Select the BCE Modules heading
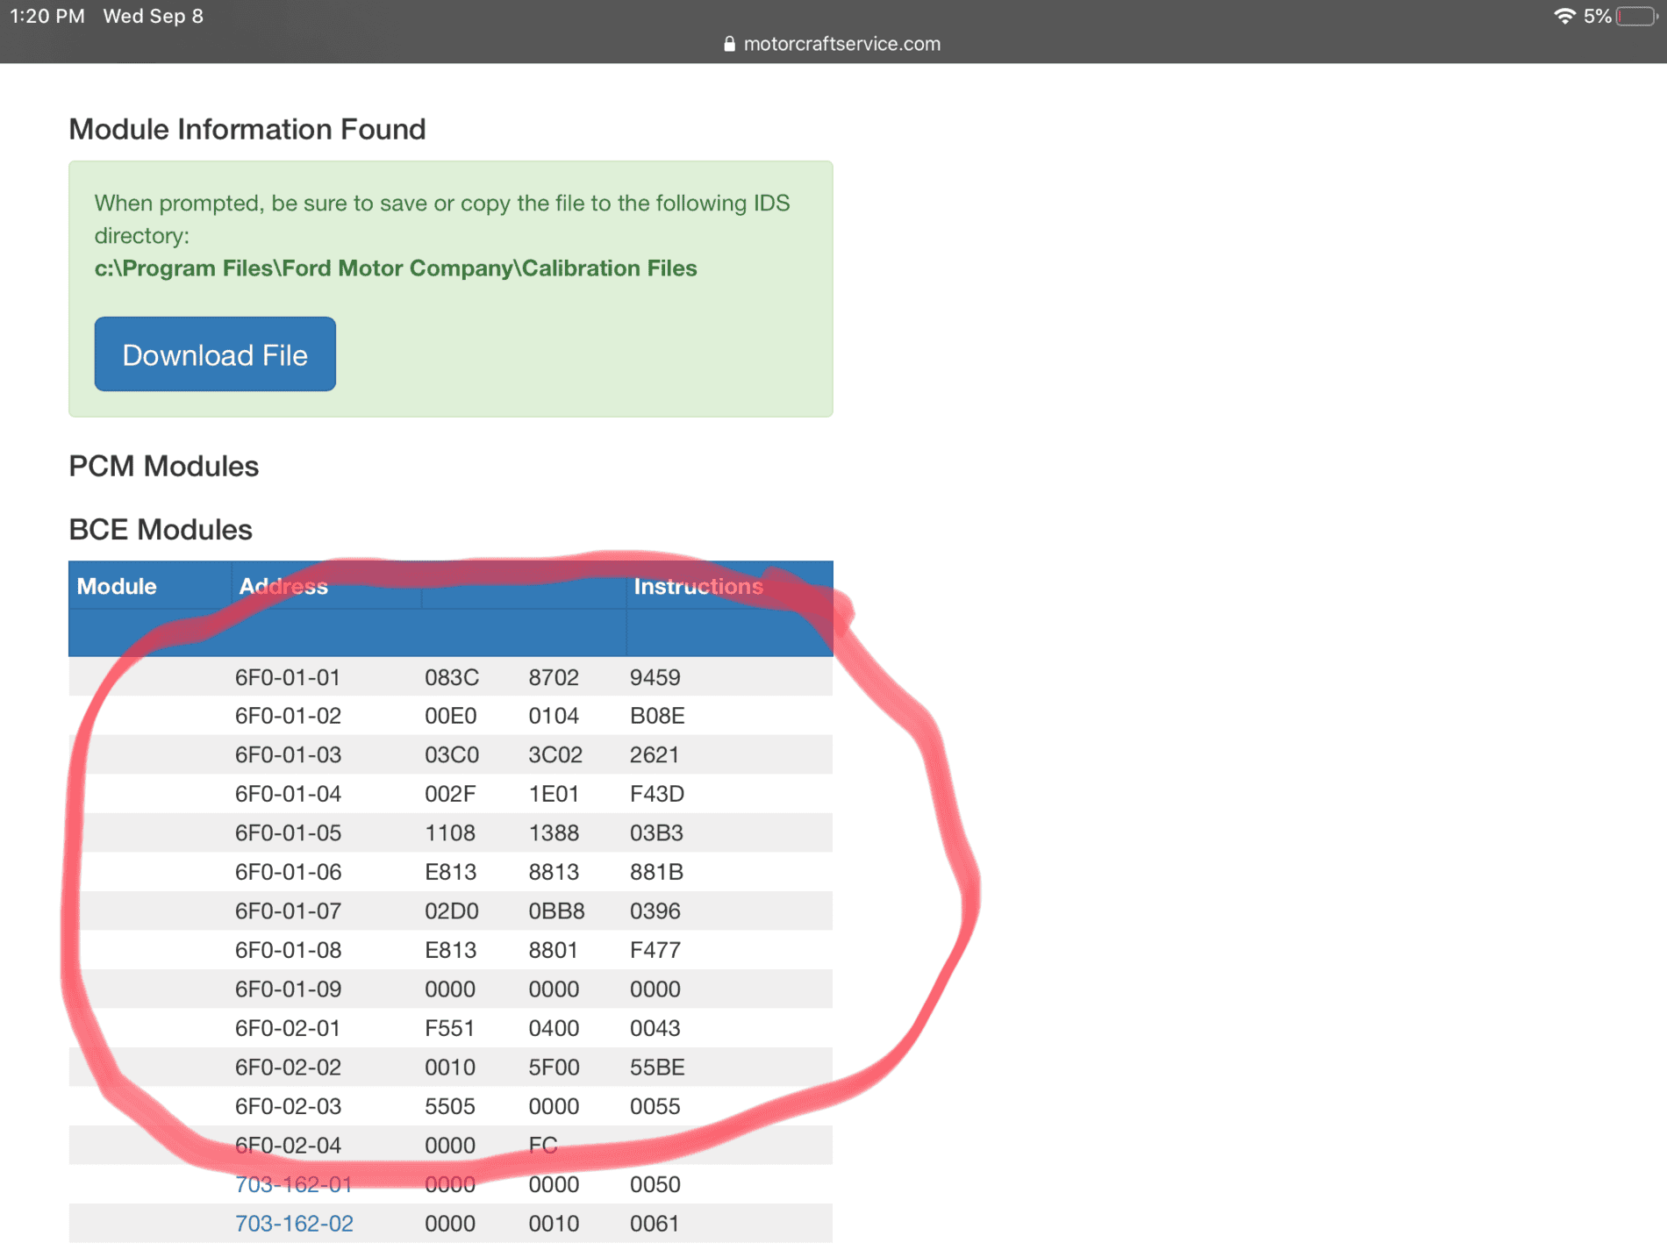1667x1250 pixels. (x=161, y=530)
